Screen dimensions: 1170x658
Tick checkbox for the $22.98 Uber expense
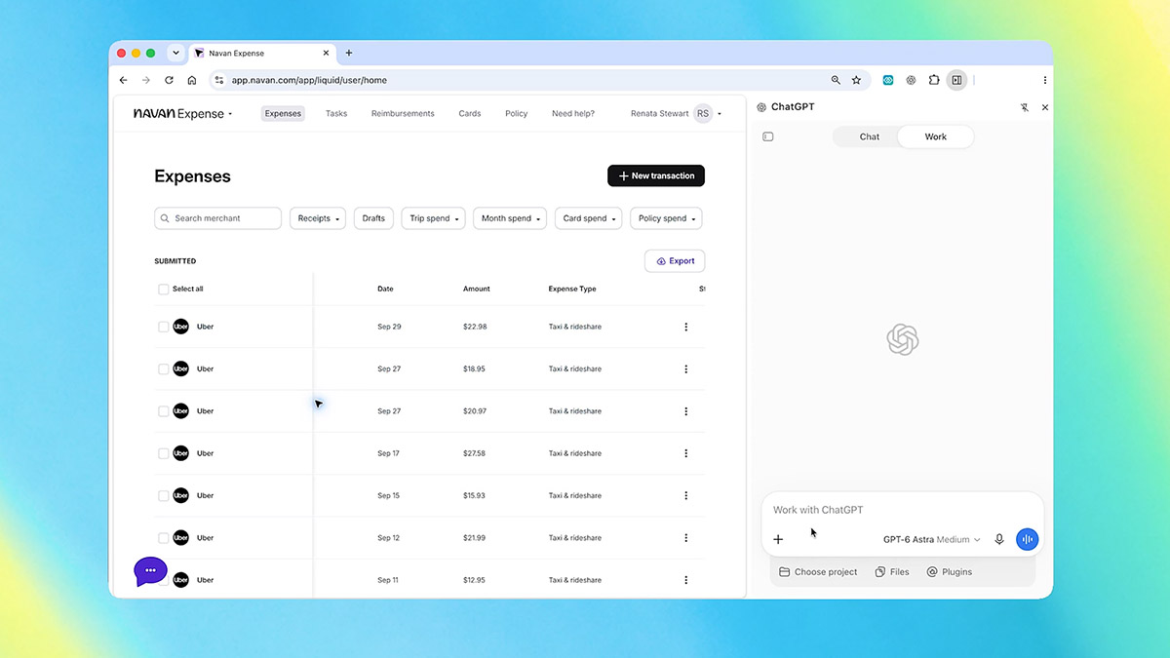point(164,327)
